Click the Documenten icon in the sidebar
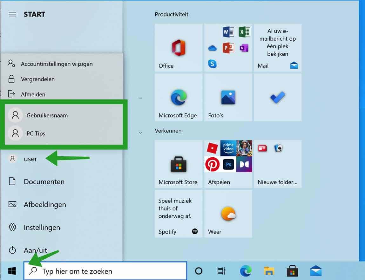This screenshot has width=365, height=280. (12, 181)
